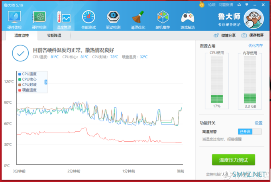271x182 pixels.
Task: Click the CPU使用 17% usage bar
Action: (217, 80)
